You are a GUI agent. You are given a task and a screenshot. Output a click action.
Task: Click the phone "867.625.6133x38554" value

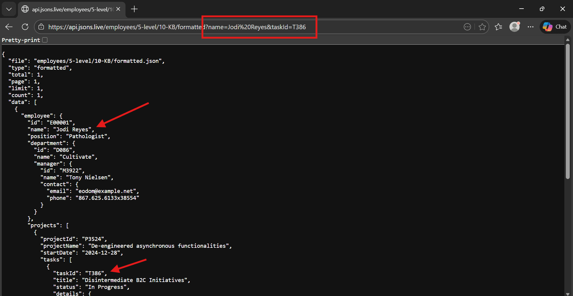[x=107, y=198]
